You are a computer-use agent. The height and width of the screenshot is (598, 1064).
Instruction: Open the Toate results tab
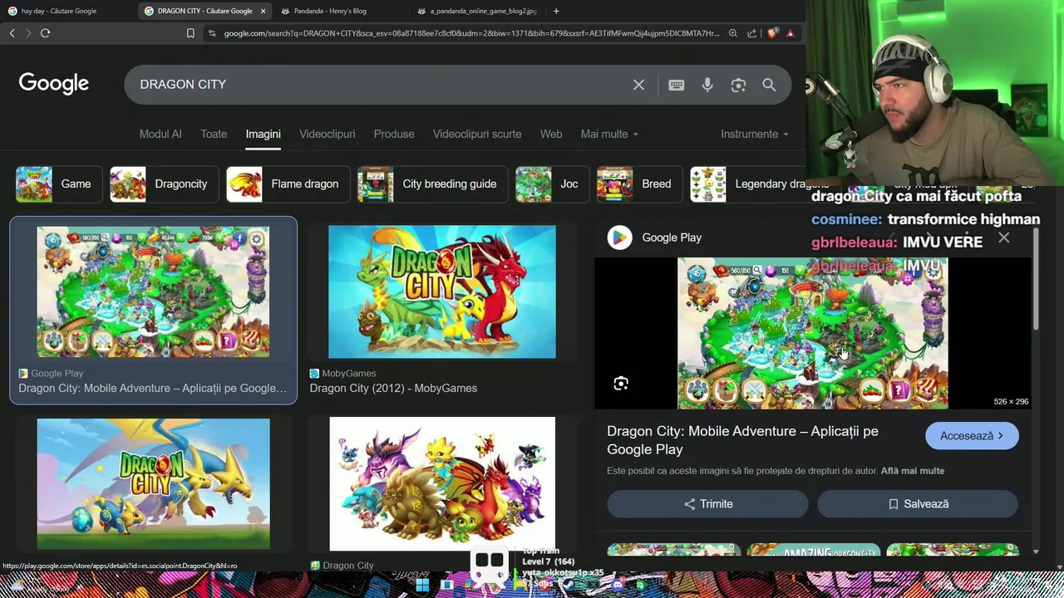coord(214,134)
